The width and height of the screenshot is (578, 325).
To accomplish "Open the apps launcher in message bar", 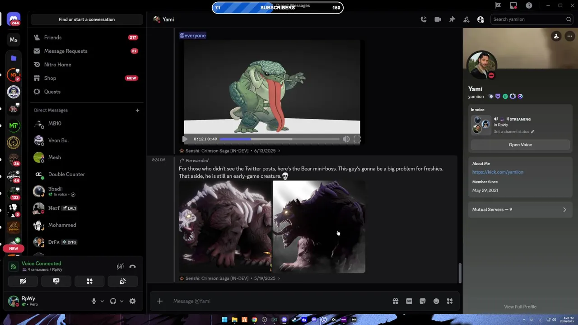I will tap(449, 301).
